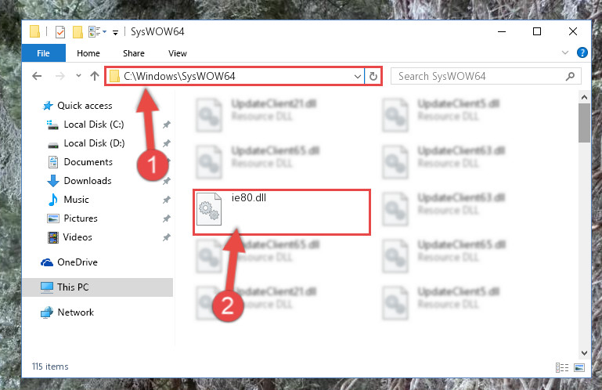Switch to the View tab
Viewport: 602px width, 390px height.
pyautogui.click(x=178, y=53)
